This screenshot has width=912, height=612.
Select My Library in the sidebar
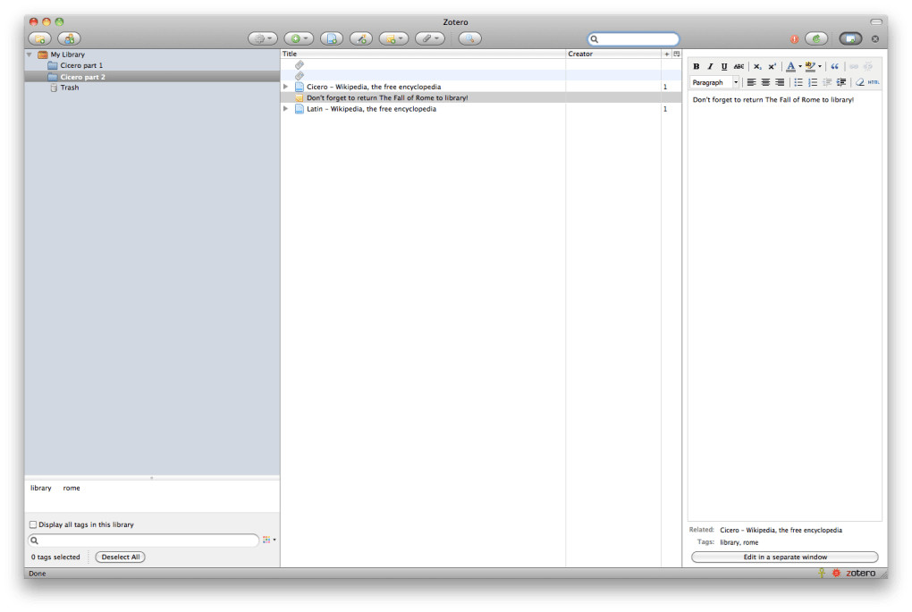tap(67, 54)
